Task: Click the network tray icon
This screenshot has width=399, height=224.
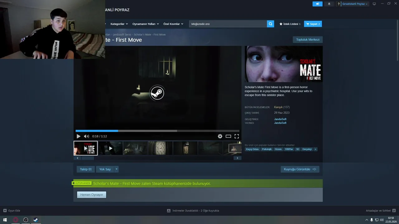Action: (377, 220)
